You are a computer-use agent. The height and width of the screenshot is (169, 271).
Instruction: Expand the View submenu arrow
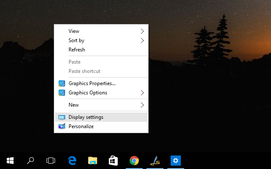pos(142,31)
